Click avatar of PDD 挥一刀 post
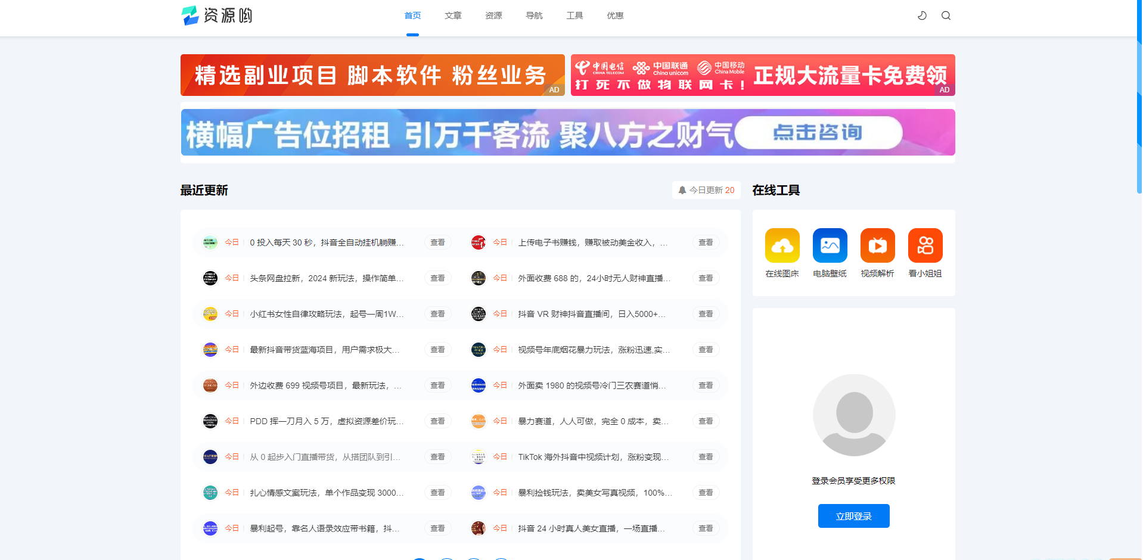 210,421
